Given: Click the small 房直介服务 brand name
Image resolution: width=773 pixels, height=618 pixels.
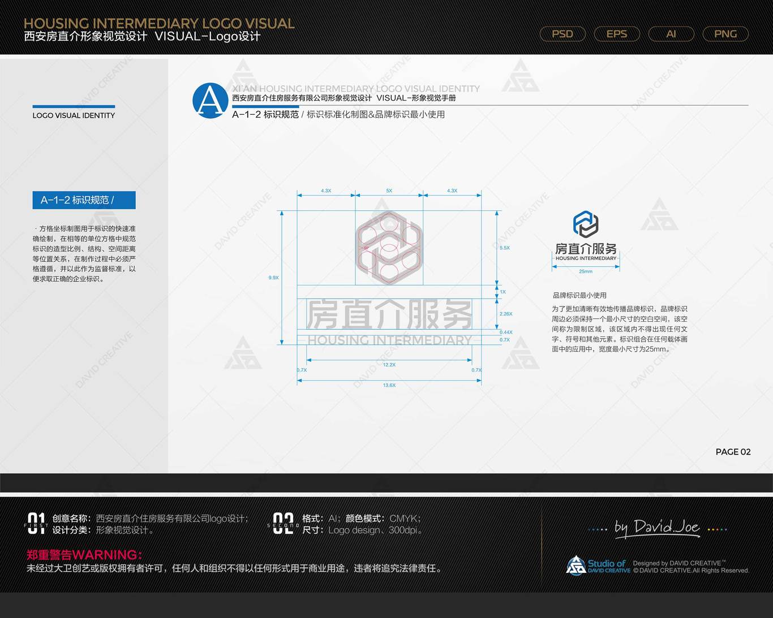Looking at the screenshot, I should pos(586,249).
